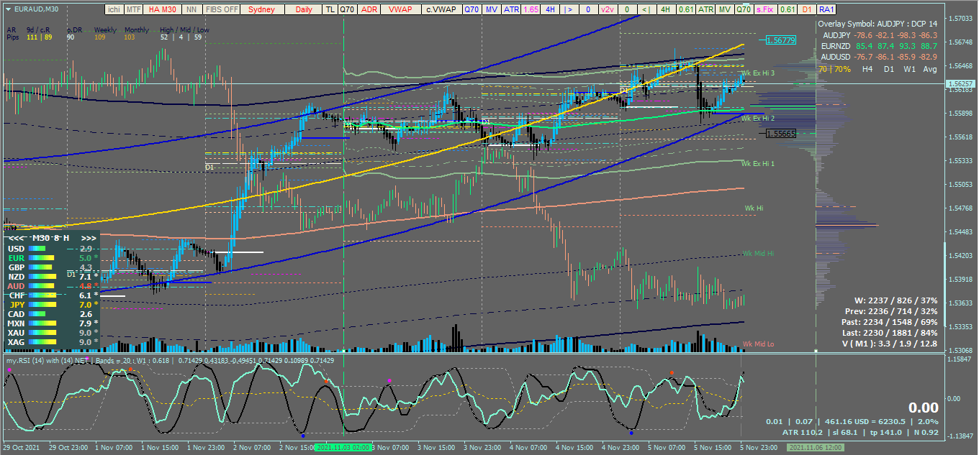The image size is (979, 455).
Task: Toggle the MTF button
Action: coord(133,9)
